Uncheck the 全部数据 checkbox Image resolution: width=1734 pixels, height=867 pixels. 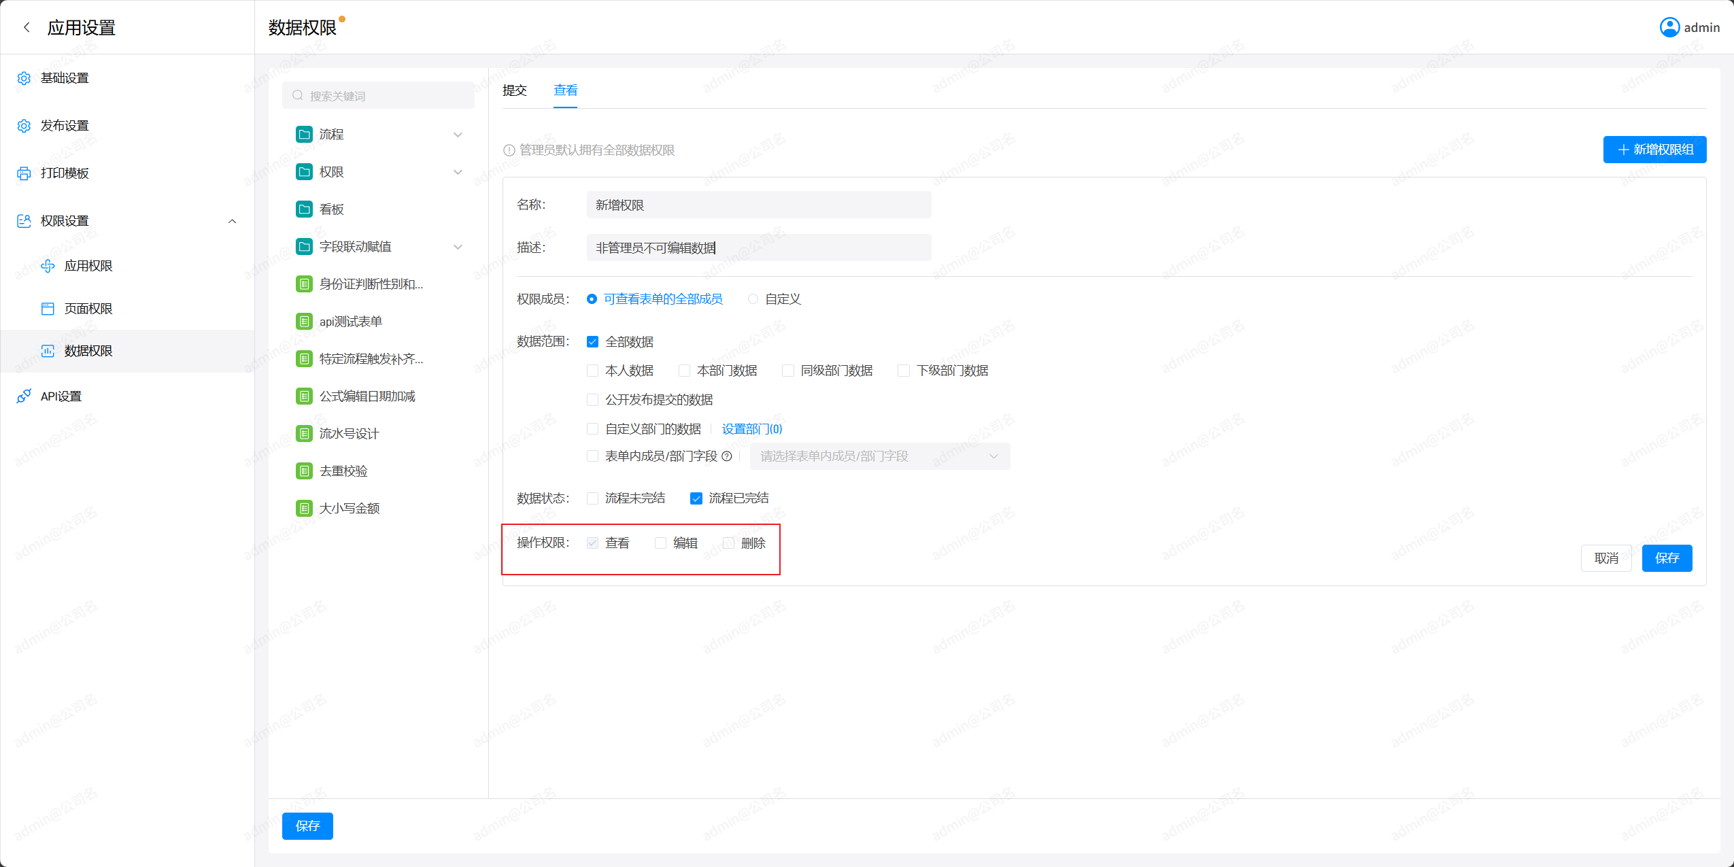[592, 342]
